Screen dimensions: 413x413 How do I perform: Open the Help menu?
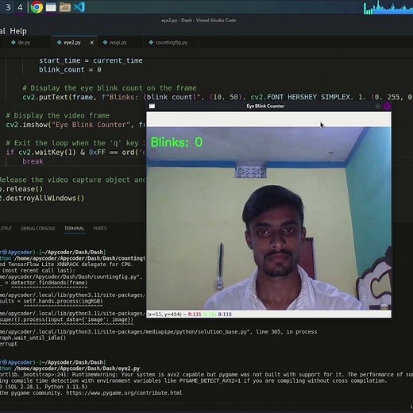pyautogui.click(x=18, y=31)
